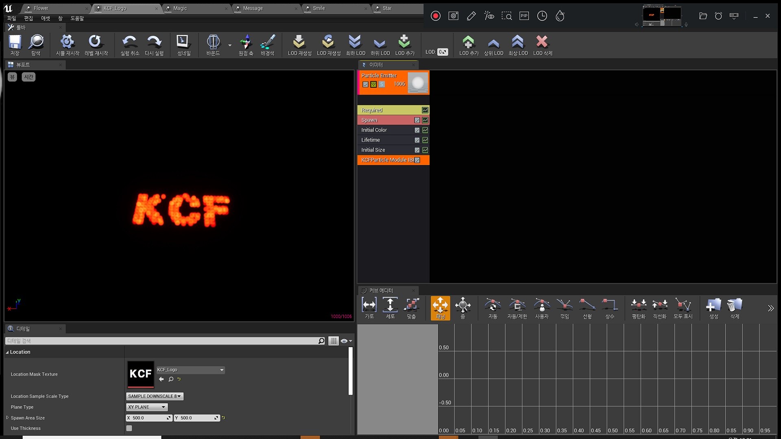This screenshot has height=439, width=781.
Task: Enable Use Thickness
Action: tap(129, 428)
